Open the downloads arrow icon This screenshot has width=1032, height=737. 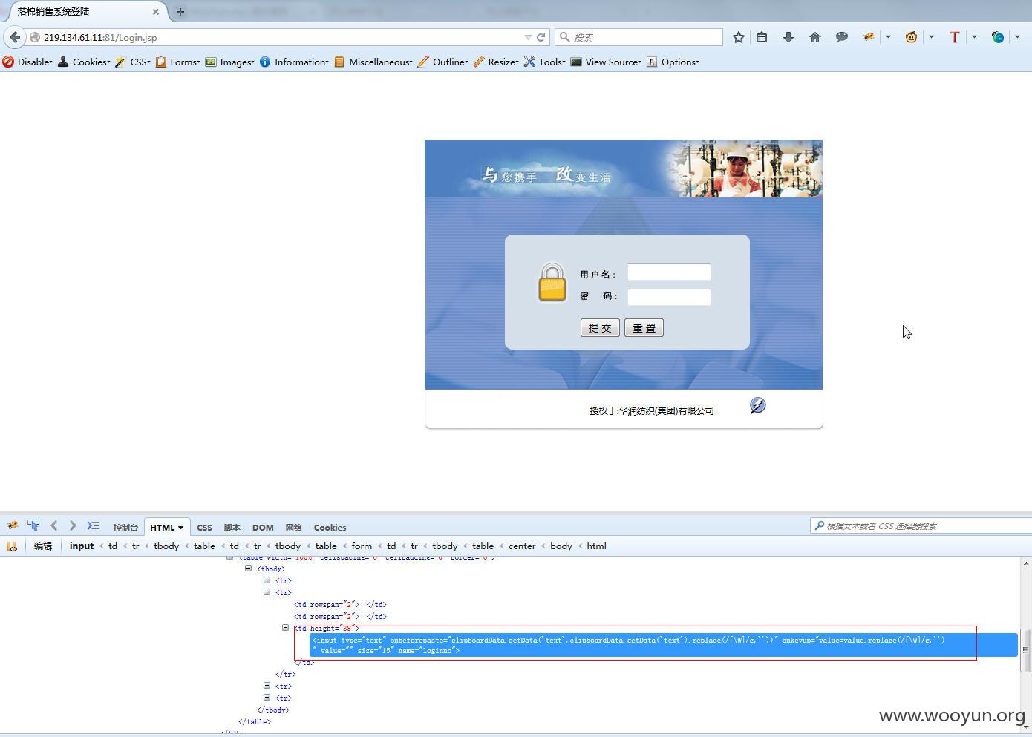[x=788, y=37]
